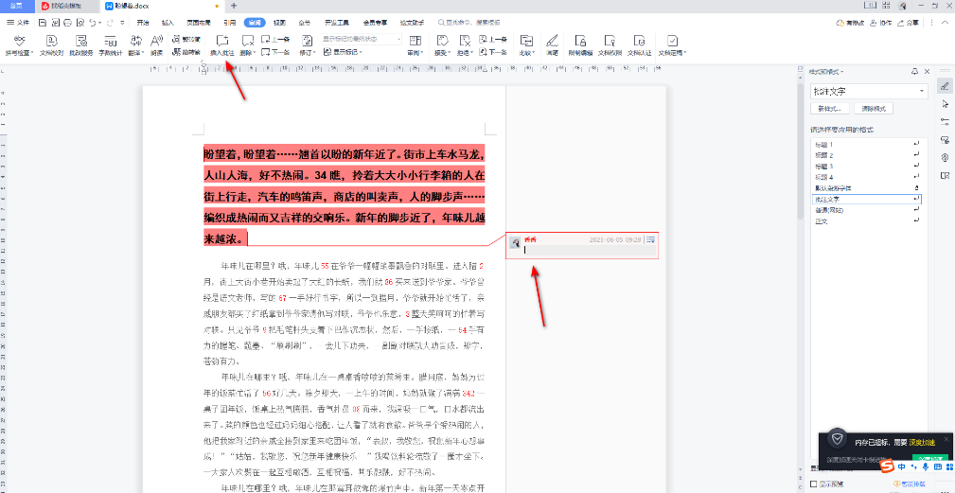Click the undo arrow
The width and height of the screenshot is (955, 493).
pyautogui.click(x=92, y=23)
